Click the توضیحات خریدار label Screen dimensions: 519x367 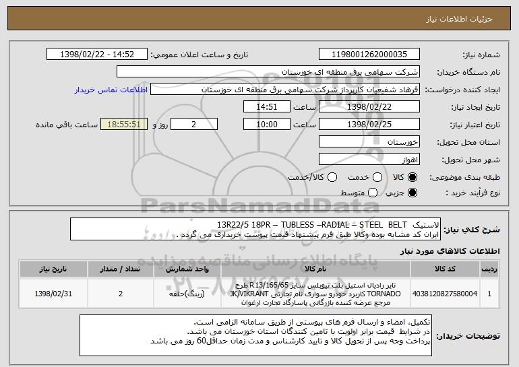(468, 336)
